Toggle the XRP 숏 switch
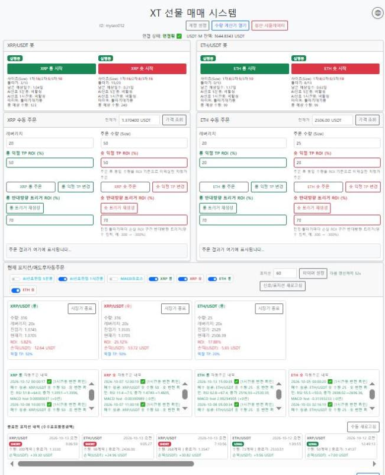The height and width of the screenshot is (475, 385). (x=183, y=279)
